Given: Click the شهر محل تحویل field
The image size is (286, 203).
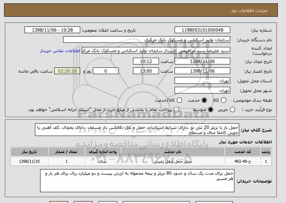Looking at the screenshot, I should [x=202, y=91].
